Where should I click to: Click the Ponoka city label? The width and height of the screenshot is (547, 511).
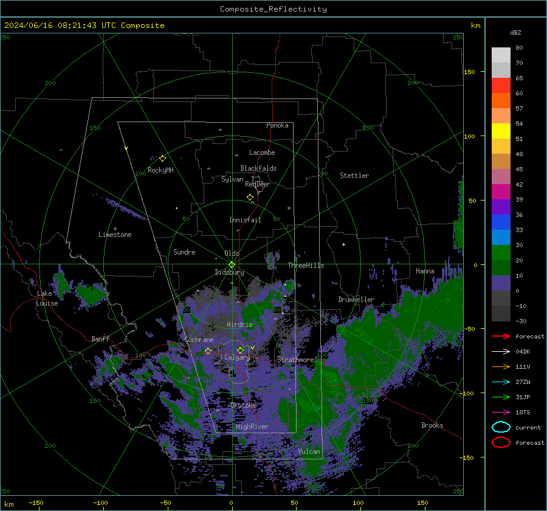(x=277, y=125)
